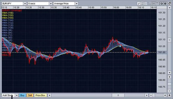Choose line style with solid top line

point(157,4)
